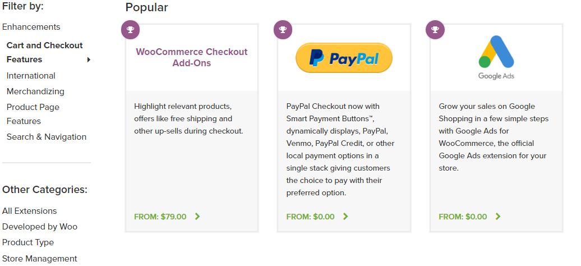The width and height of the screenshot is (581, 266).
Task: Click the trophy badge on the PayPal card
Action: (283, 30)
